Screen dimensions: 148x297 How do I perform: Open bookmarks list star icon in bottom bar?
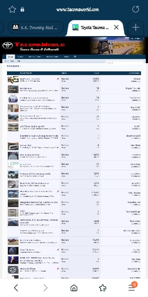coord(103,288)
